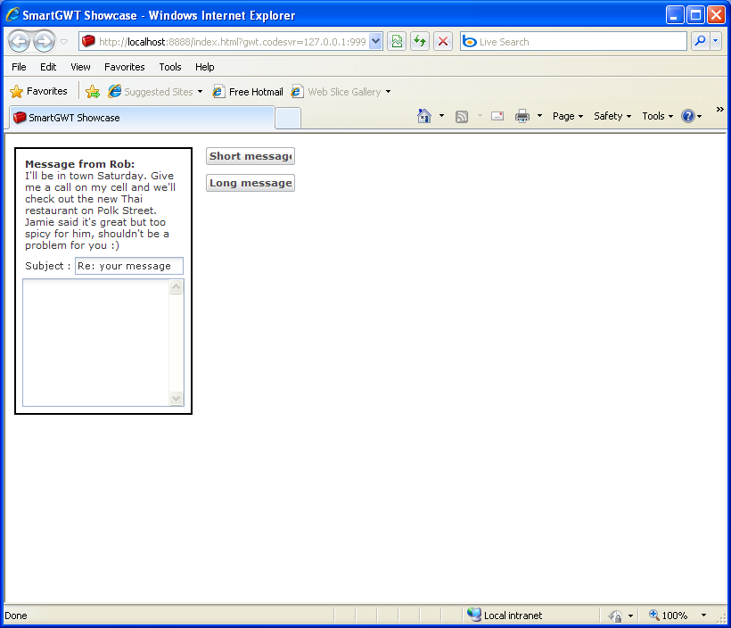Click text area scrollbar up arrow
This screenshot has height=628, width=731.
[176, 287]
